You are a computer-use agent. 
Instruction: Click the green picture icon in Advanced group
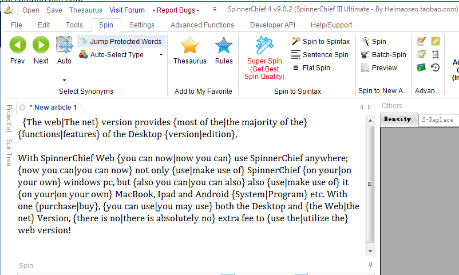421,67
